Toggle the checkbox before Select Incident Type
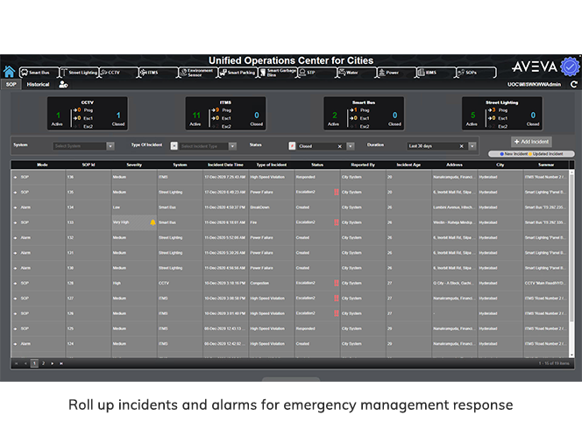The image size is (582, 436). 174,146
